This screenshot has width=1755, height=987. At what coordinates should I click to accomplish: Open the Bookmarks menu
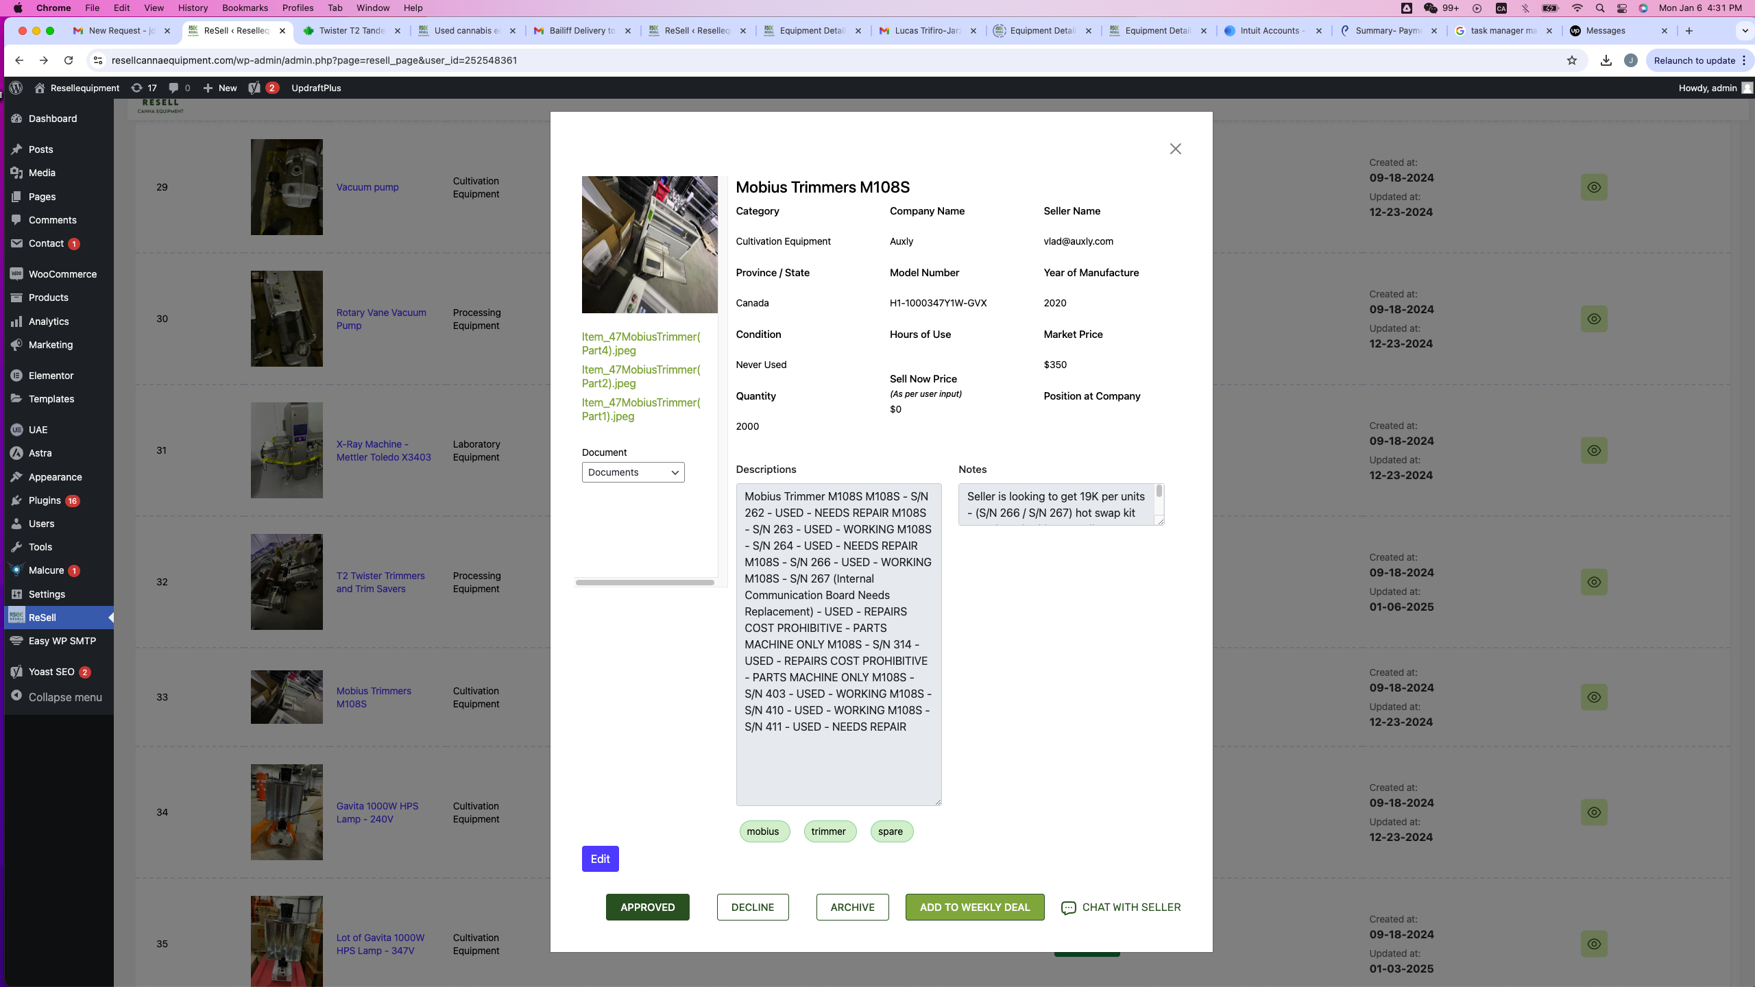click(245, 8)
